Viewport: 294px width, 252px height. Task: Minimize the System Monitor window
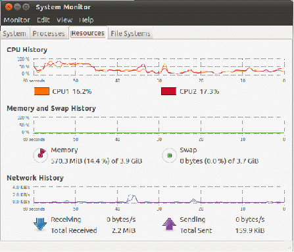[x=17, y=7]
